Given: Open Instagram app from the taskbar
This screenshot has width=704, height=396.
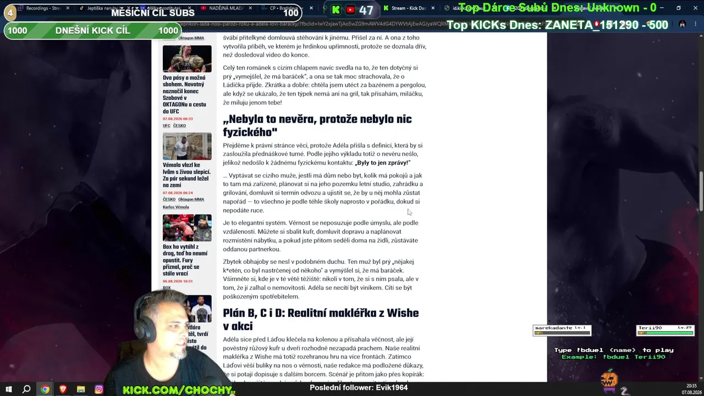Looking at the screenshot, I should [98, 389].
